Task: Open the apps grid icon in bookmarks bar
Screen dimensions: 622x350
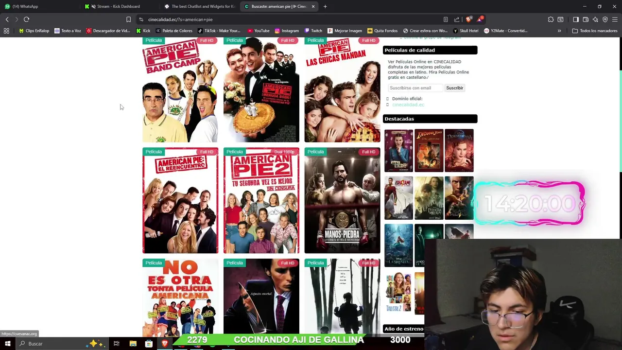Action: [6, 31]
